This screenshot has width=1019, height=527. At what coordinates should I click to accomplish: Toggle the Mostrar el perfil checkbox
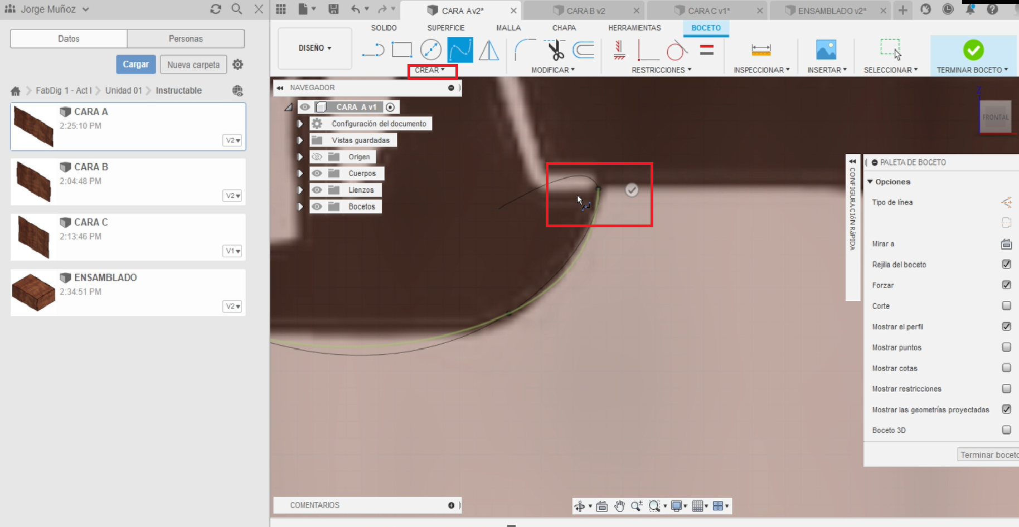click(1007, 326)
